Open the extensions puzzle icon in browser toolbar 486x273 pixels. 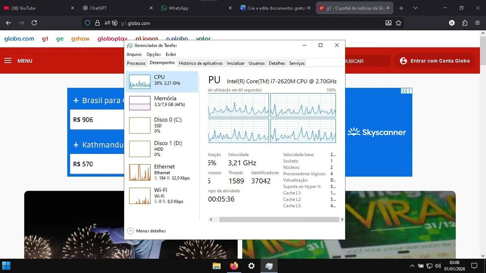(464, 23)
